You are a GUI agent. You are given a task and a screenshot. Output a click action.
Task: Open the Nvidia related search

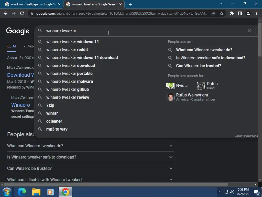click(177, 86)
